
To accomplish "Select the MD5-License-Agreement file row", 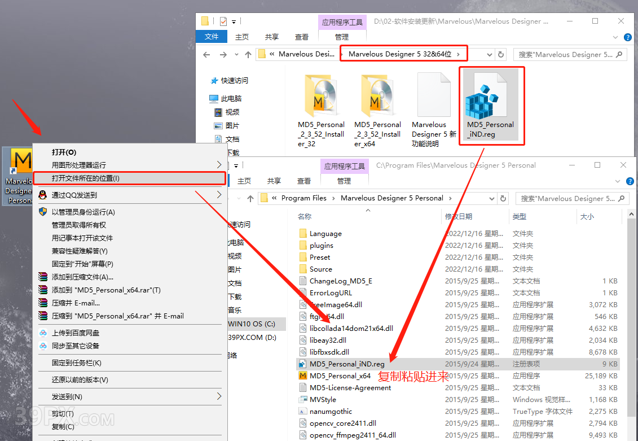I will click(x=458, y=387).
